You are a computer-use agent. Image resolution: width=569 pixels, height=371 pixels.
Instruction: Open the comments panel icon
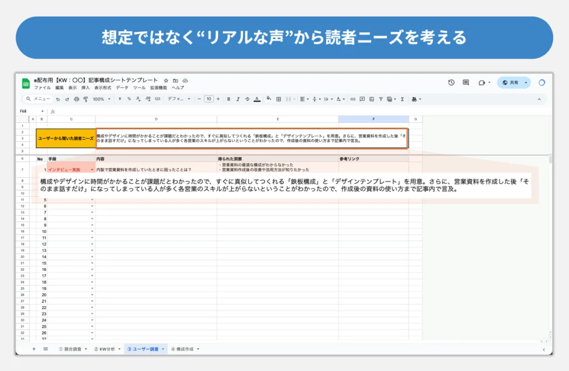pos(466,82)
